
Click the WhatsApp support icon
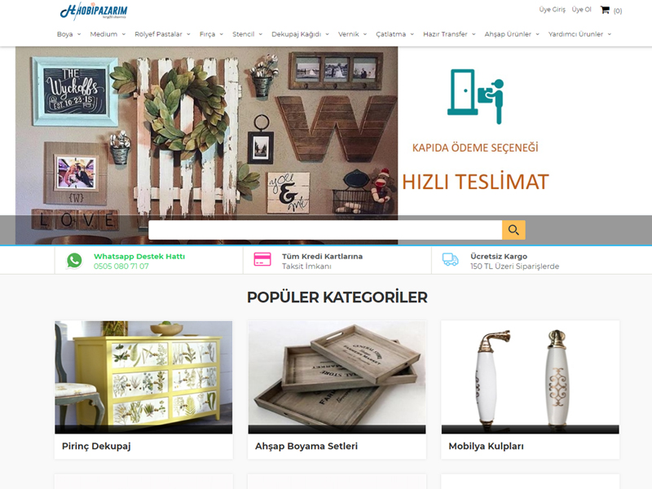tap(74, 261)
